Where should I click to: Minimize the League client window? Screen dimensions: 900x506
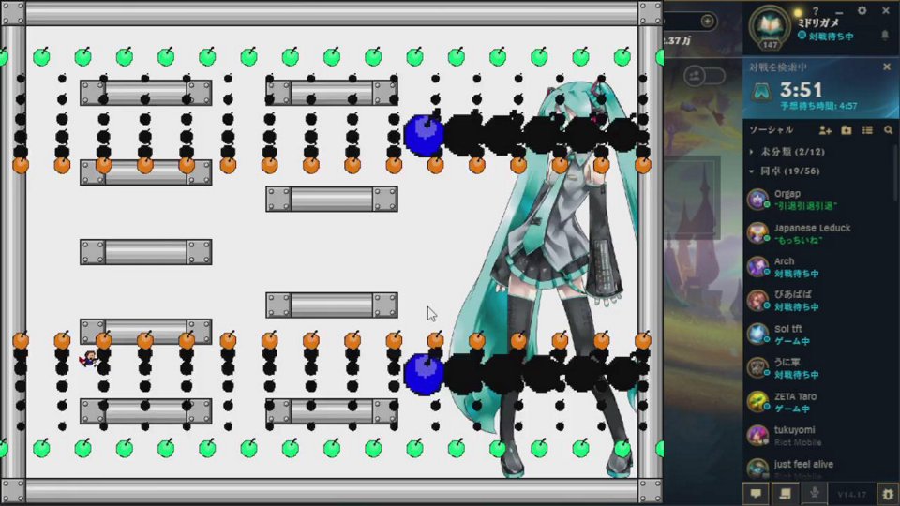(x=839, y=11)
